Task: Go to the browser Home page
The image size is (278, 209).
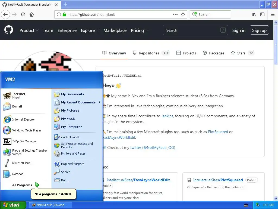Action: (x=32, y=14)
